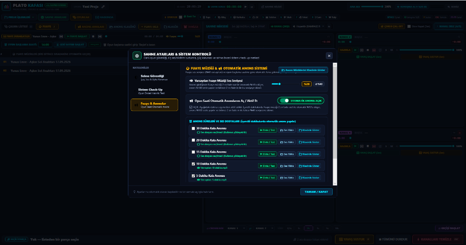The height and width of the screenshot is (245, 466).
Task: Click Anons Ayarları button
Action: click(91, 27)
